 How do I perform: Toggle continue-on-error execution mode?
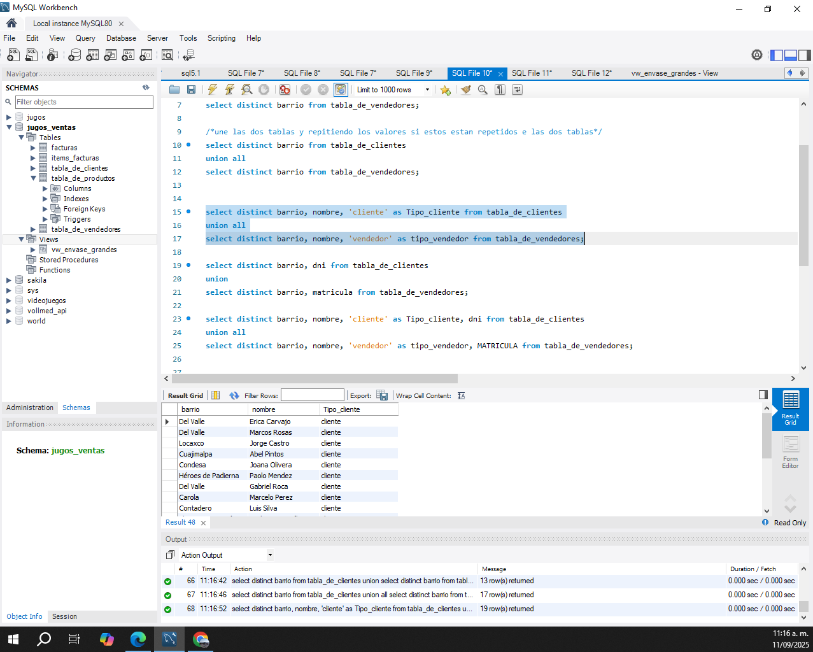[x=285, y=90]
